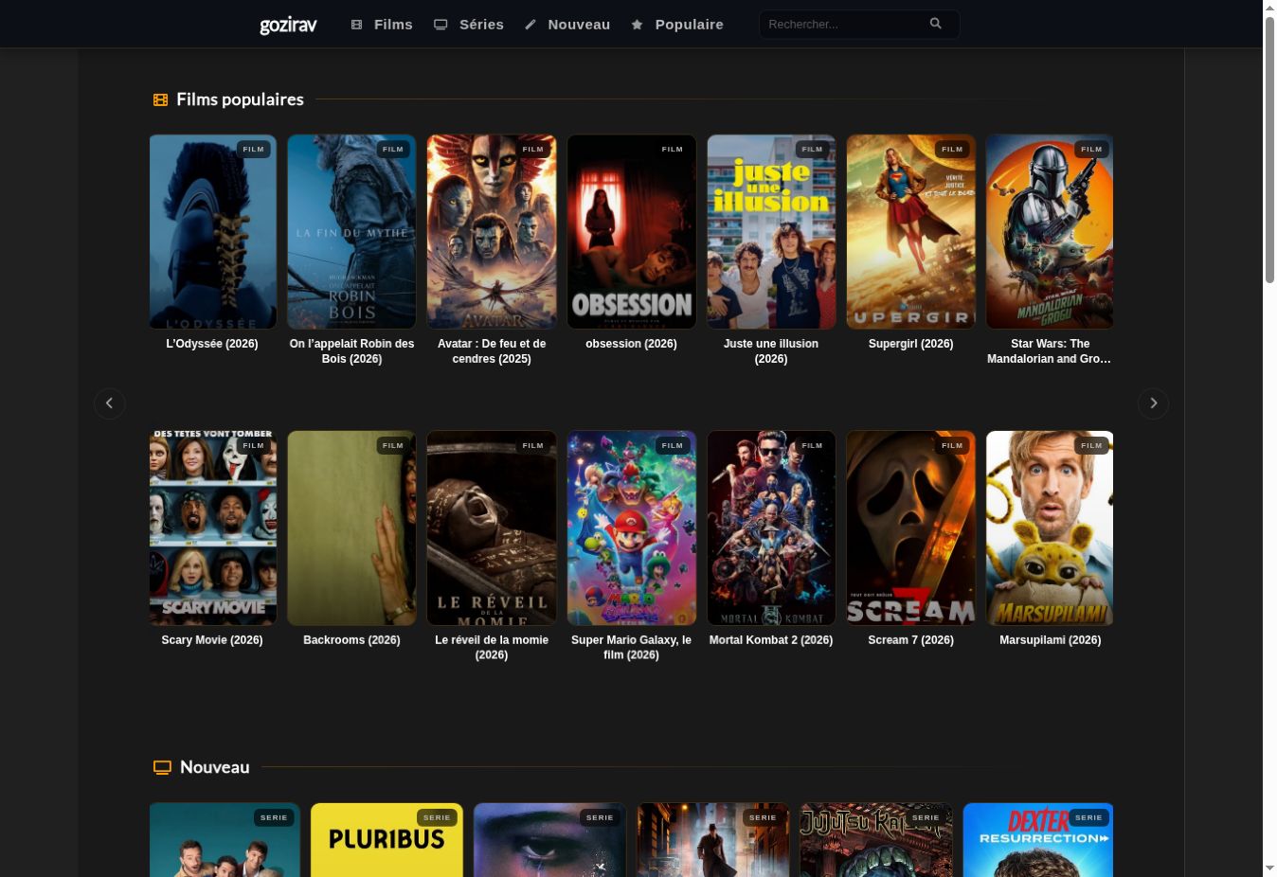This screenshot has height=877, width=1277.
Task: Click the gozirav site logo
Action: coord(288,25)
